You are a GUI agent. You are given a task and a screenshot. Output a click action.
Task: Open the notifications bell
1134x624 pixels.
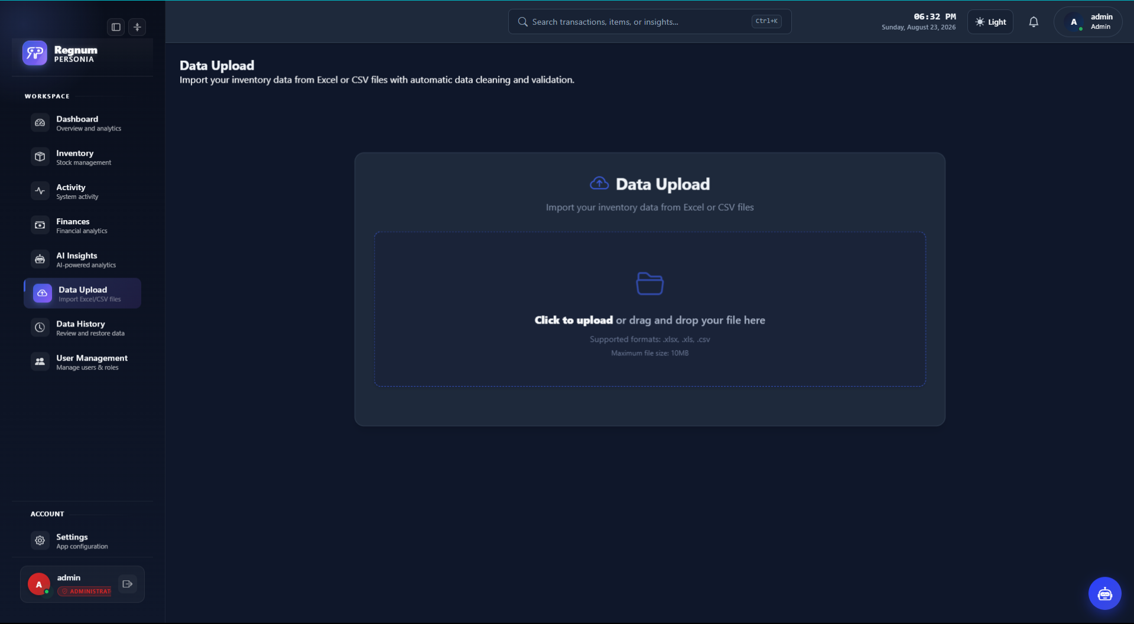1033,22
